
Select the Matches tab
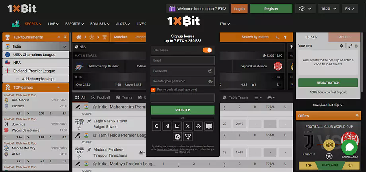pos(121,37)
